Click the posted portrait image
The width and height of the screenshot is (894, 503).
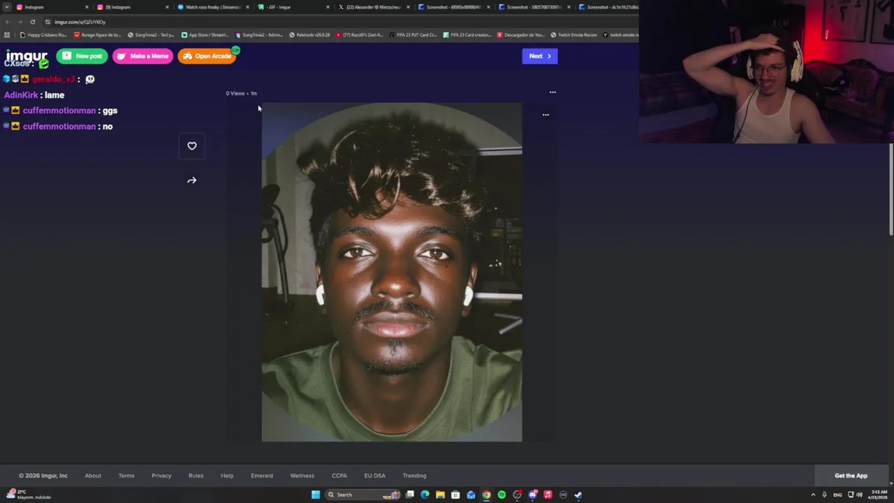tap(392, 272)
